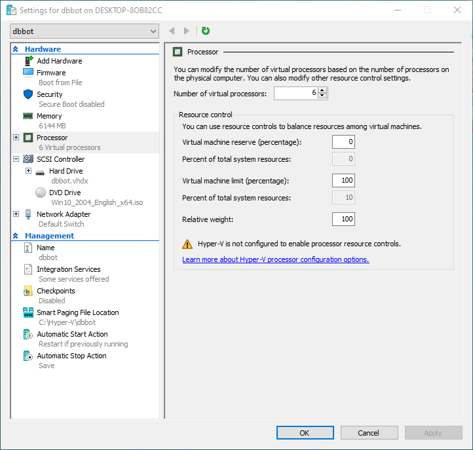Click the Virtual machine reserve field
The height and width of the screenshot is (450, 473).
click(x=343, y=141)
